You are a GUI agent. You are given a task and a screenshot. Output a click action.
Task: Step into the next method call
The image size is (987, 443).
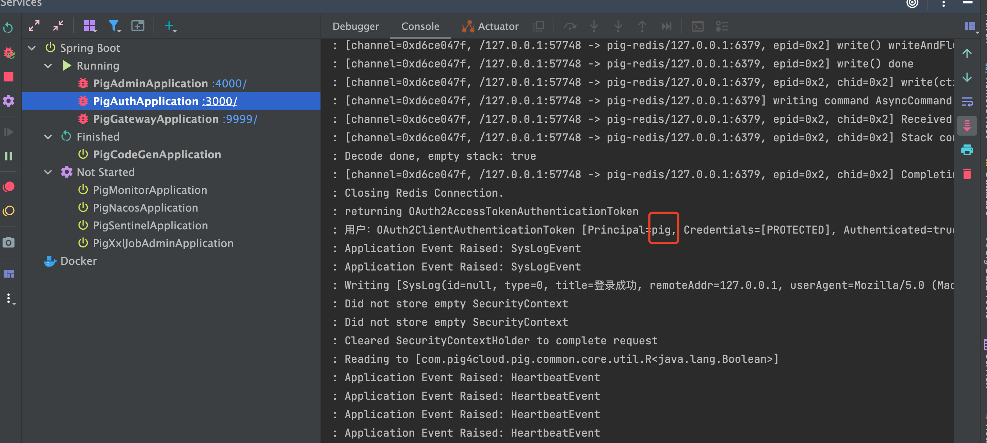coord(593,26)
